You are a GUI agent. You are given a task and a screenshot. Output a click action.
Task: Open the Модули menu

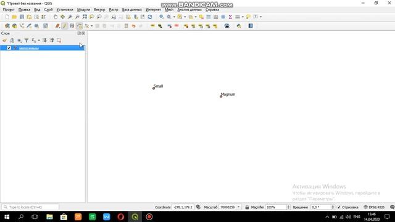coord(83,10)
